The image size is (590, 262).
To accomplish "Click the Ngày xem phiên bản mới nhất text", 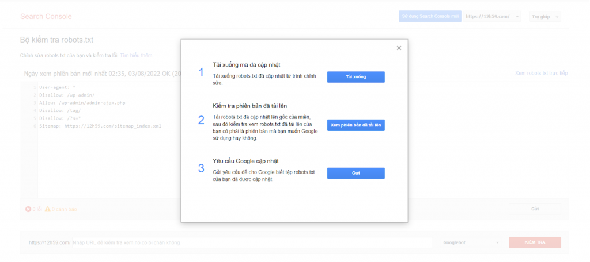I will (102, 74).
